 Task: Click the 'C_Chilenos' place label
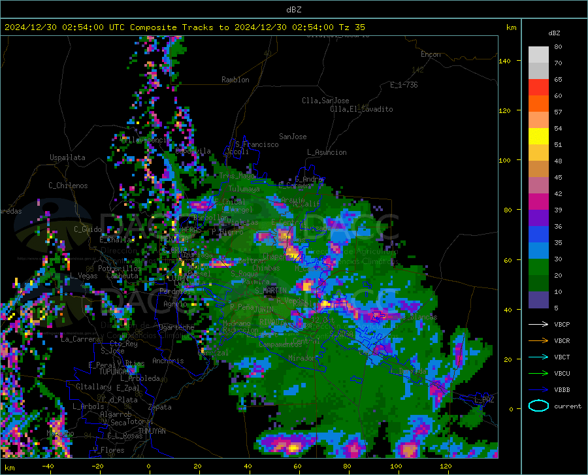(68, 186)
